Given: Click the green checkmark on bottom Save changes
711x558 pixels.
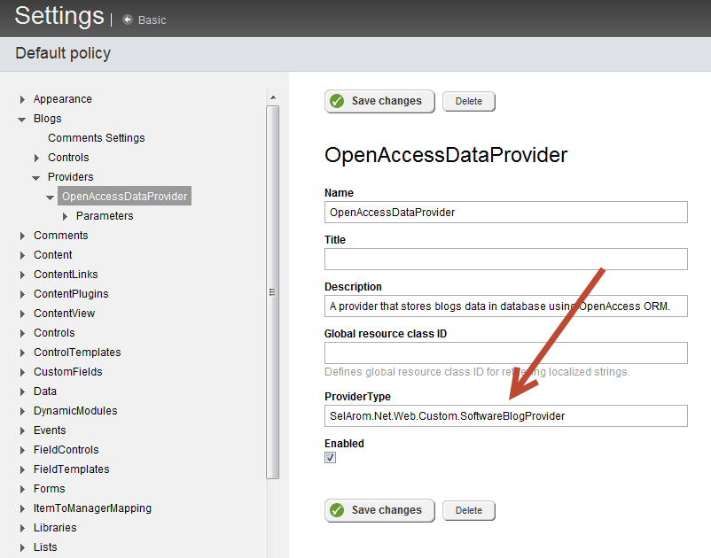Looking at the screenshot, I should pos(337,510).
